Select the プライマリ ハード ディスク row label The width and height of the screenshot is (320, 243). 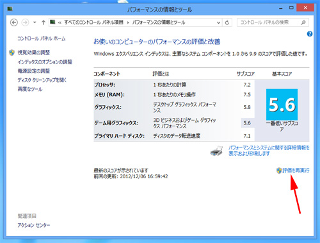coord(120,136)
